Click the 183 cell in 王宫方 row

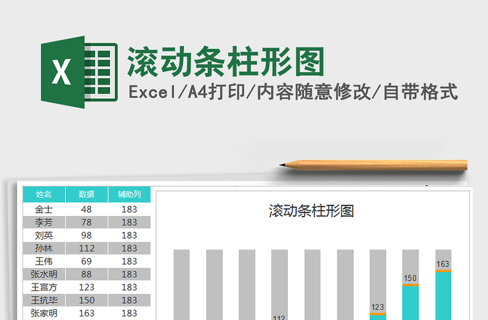129,287
